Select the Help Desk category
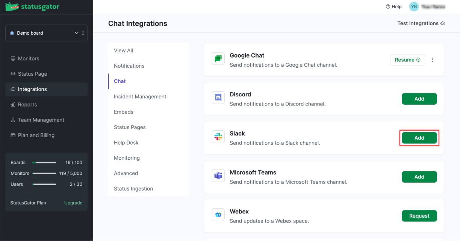 pyautogui.click(x=148, y=143)
